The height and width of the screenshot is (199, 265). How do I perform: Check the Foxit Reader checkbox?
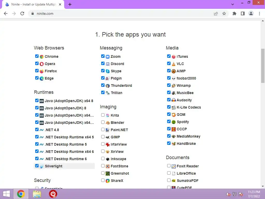[169, 166]
